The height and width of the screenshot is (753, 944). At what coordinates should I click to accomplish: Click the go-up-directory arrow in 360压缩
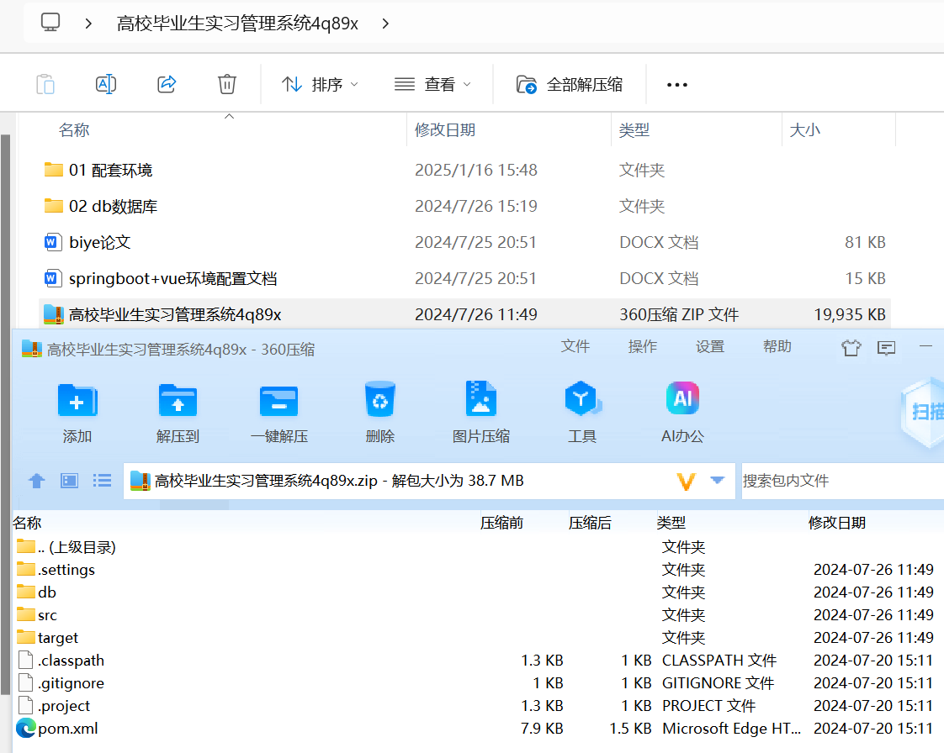point(36,480)
